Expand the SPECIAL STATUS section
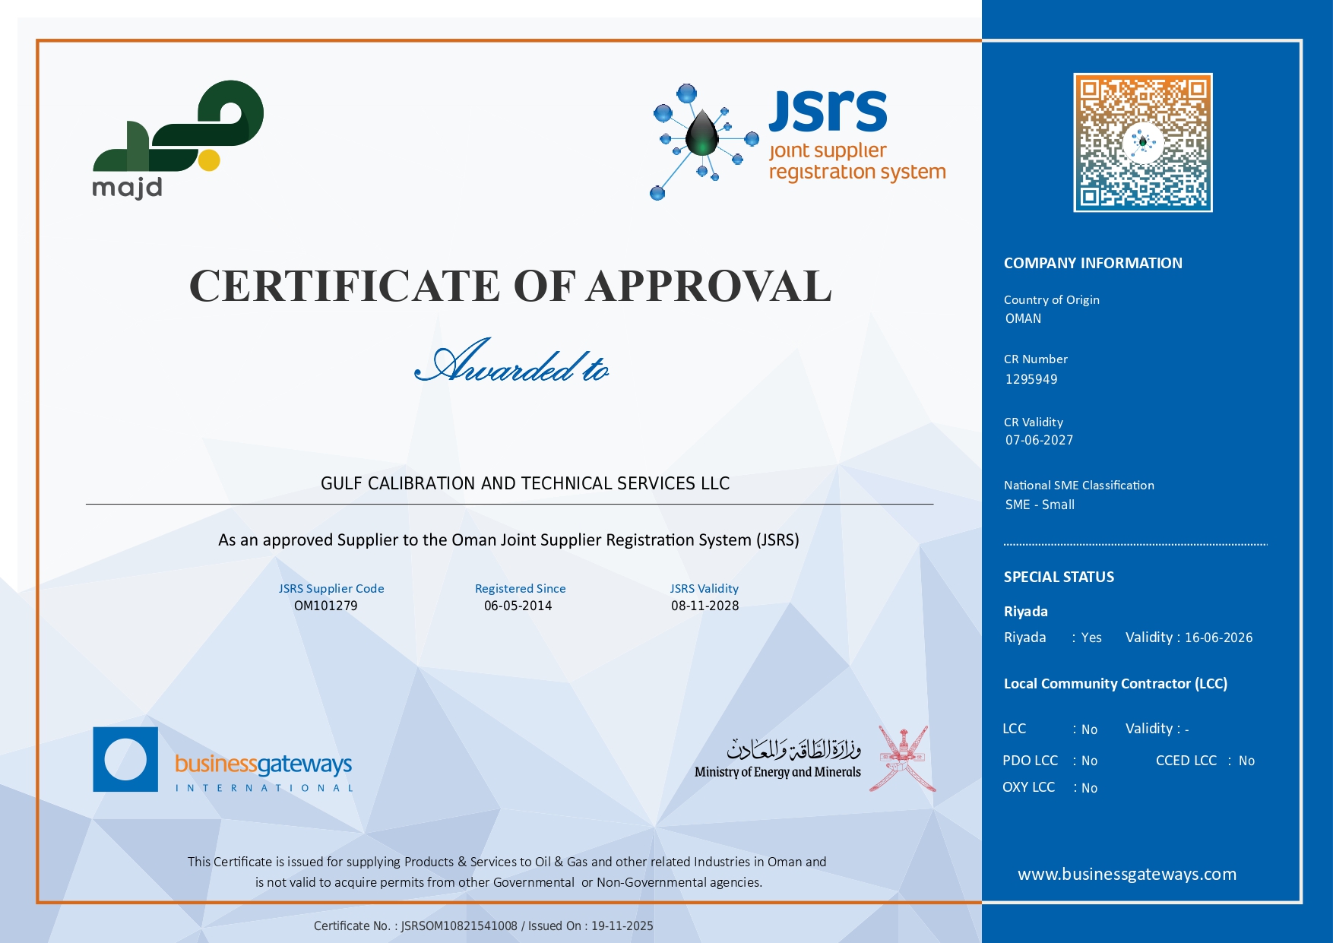The height and width of the screenshot is (943, 1333). click(1058, 577)
